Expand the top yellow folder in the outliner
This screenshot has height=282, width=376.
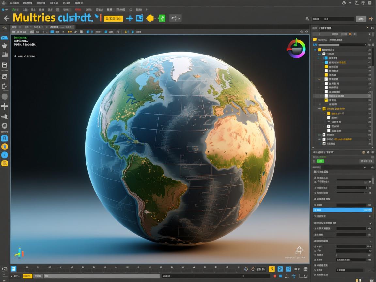[x=315, y=39]
